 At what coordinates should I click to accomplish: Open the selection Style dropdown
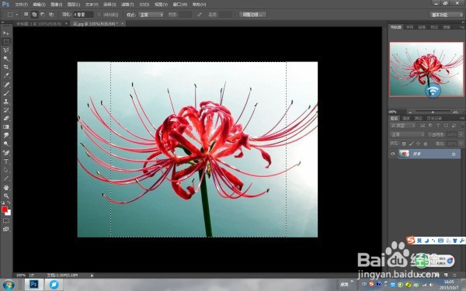(151, 15)
